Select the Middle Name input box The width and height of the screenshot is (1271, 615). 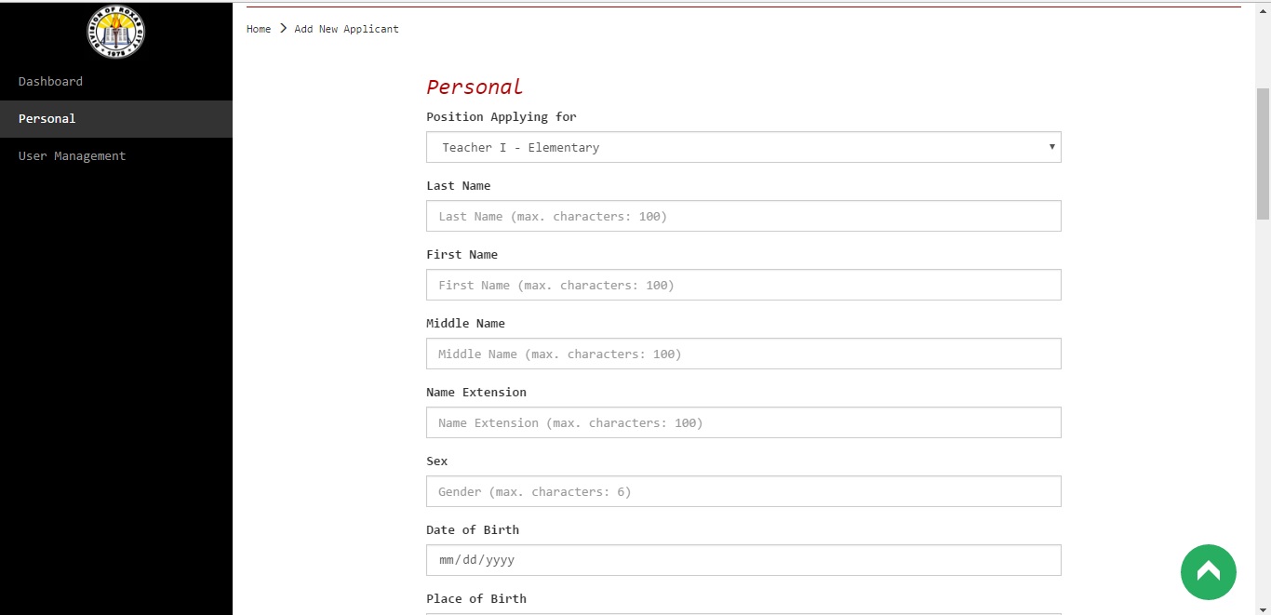click(743, 354)
